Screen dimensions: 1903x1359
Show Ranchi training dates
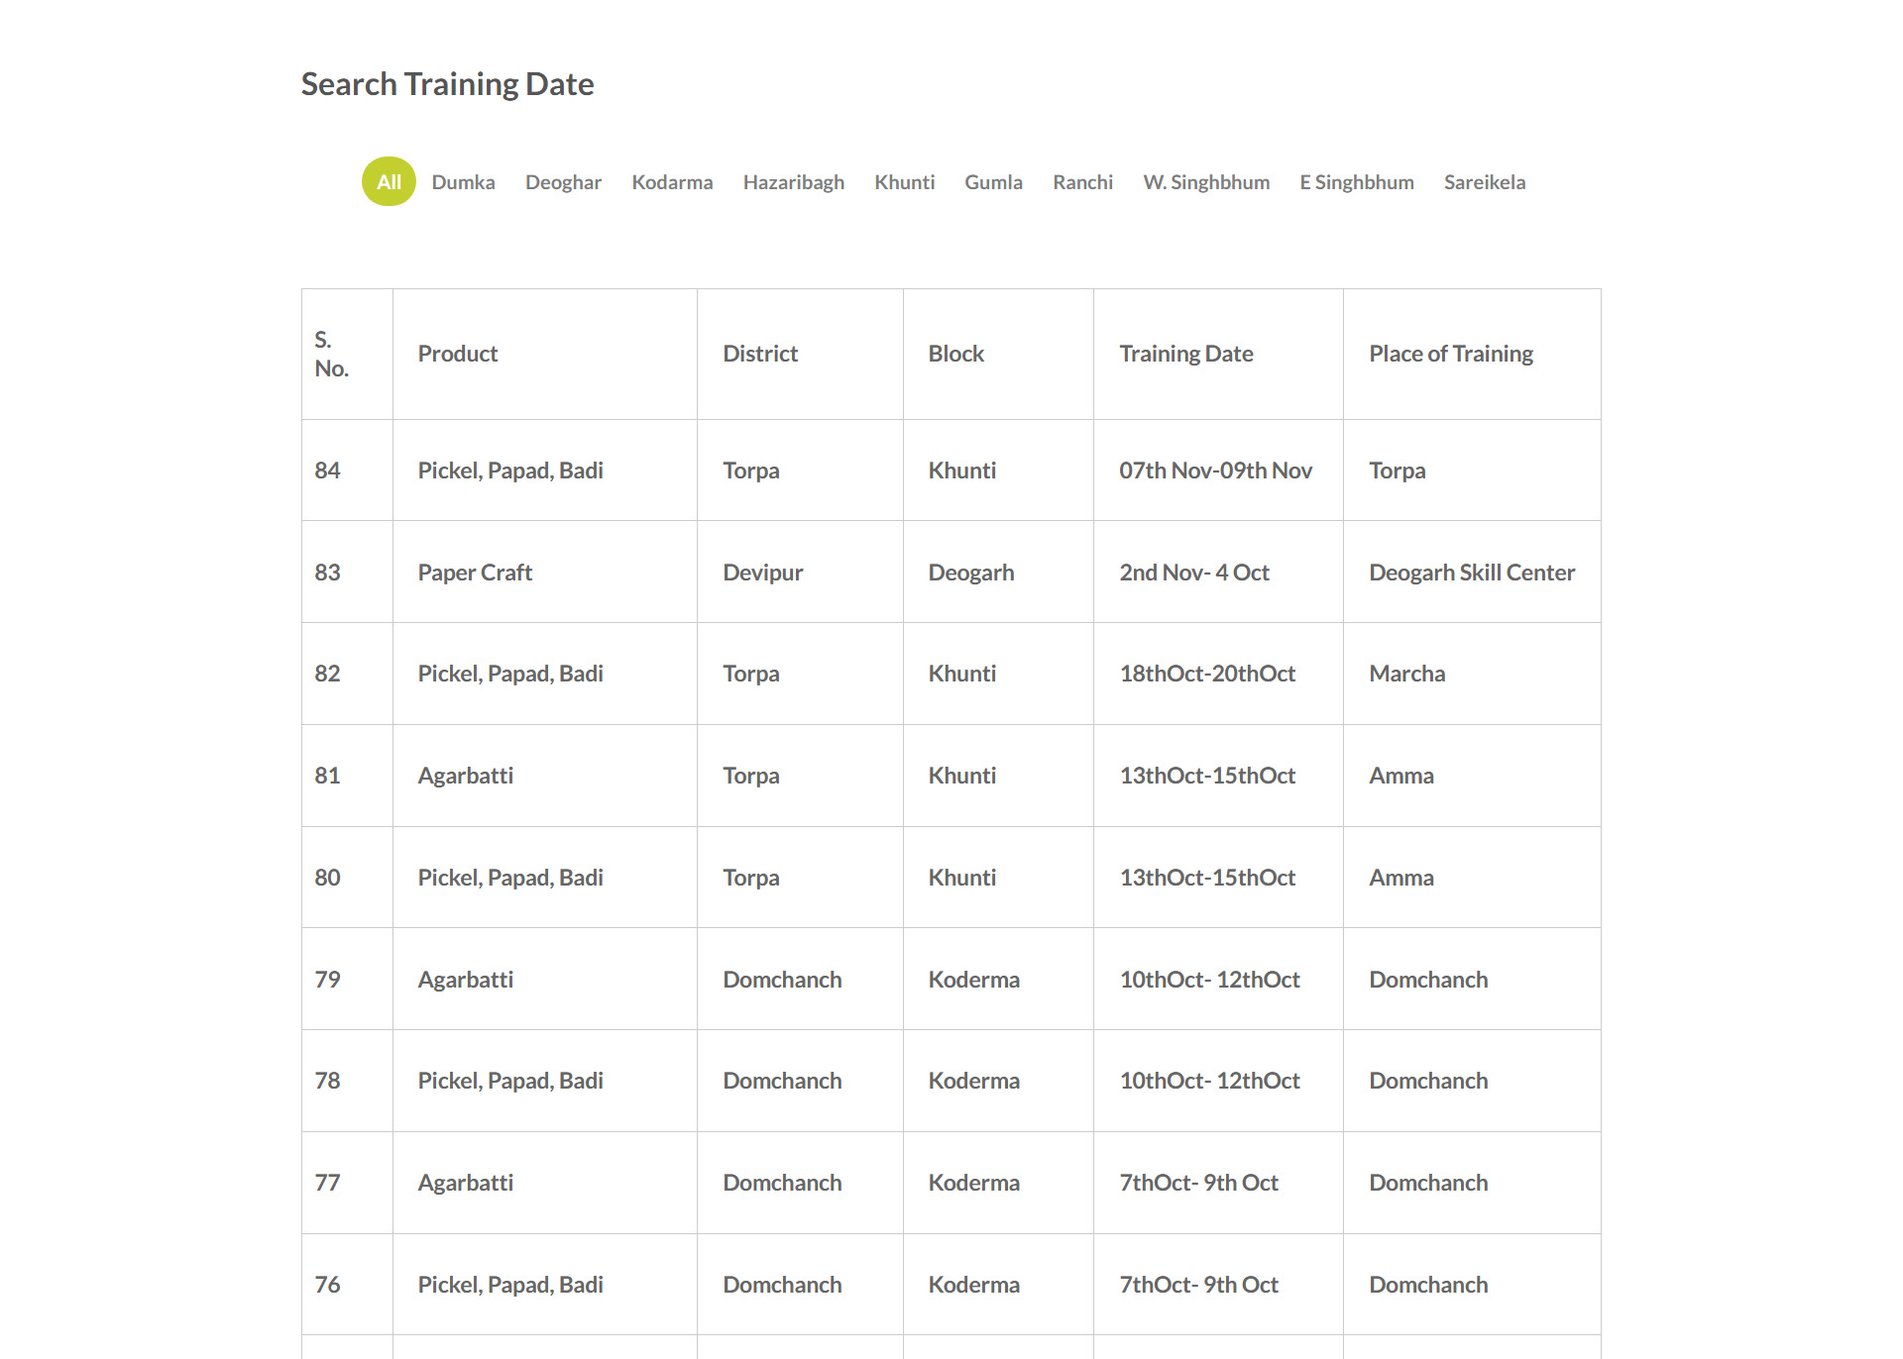pyautogui.click(x=1082, y=182)
